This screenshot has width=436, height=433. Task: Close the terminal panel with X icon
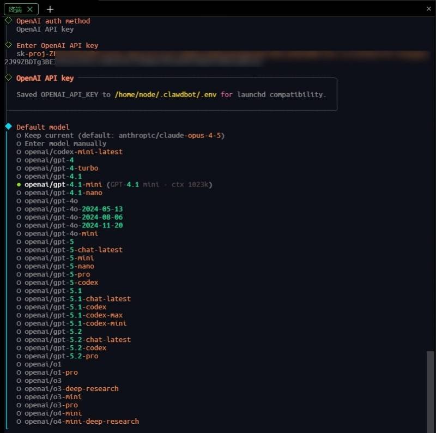tap(429, 9)
